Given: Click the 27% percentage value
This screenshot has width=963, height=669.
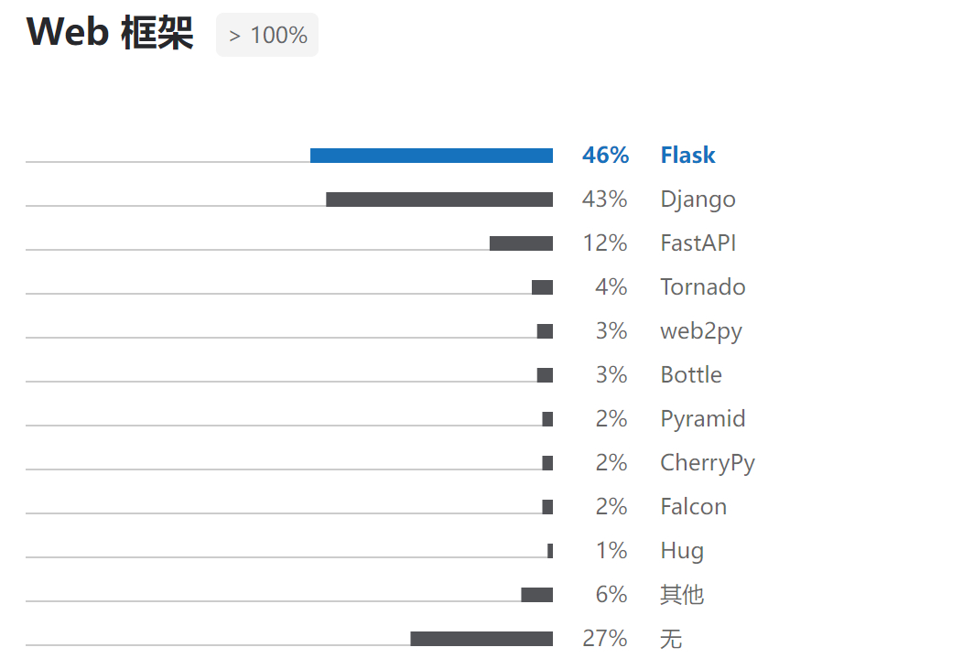Looking at the screenshot, I should pos(605,639).
